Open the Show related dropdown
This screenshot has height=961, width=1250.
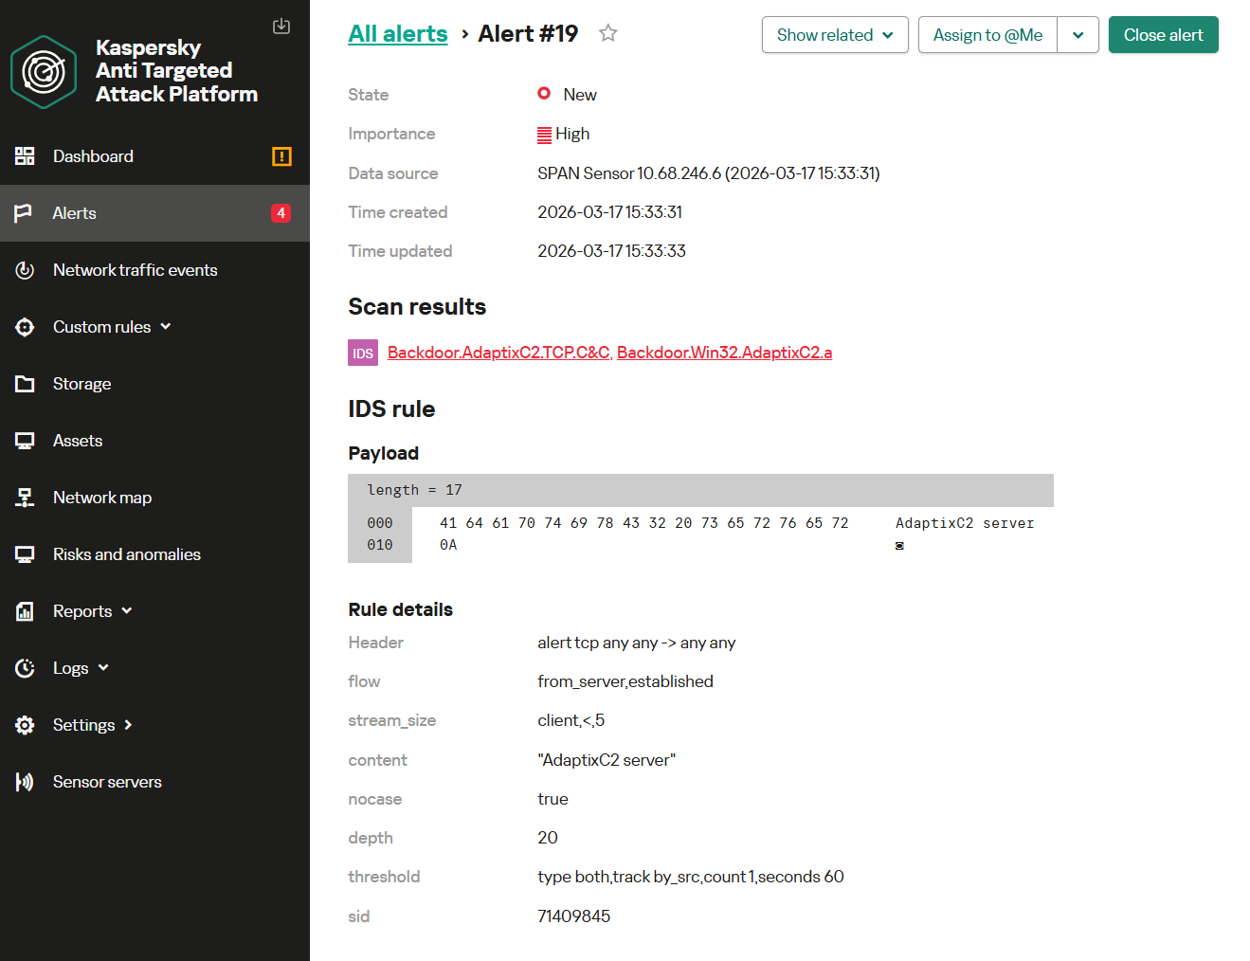point(835,35)
